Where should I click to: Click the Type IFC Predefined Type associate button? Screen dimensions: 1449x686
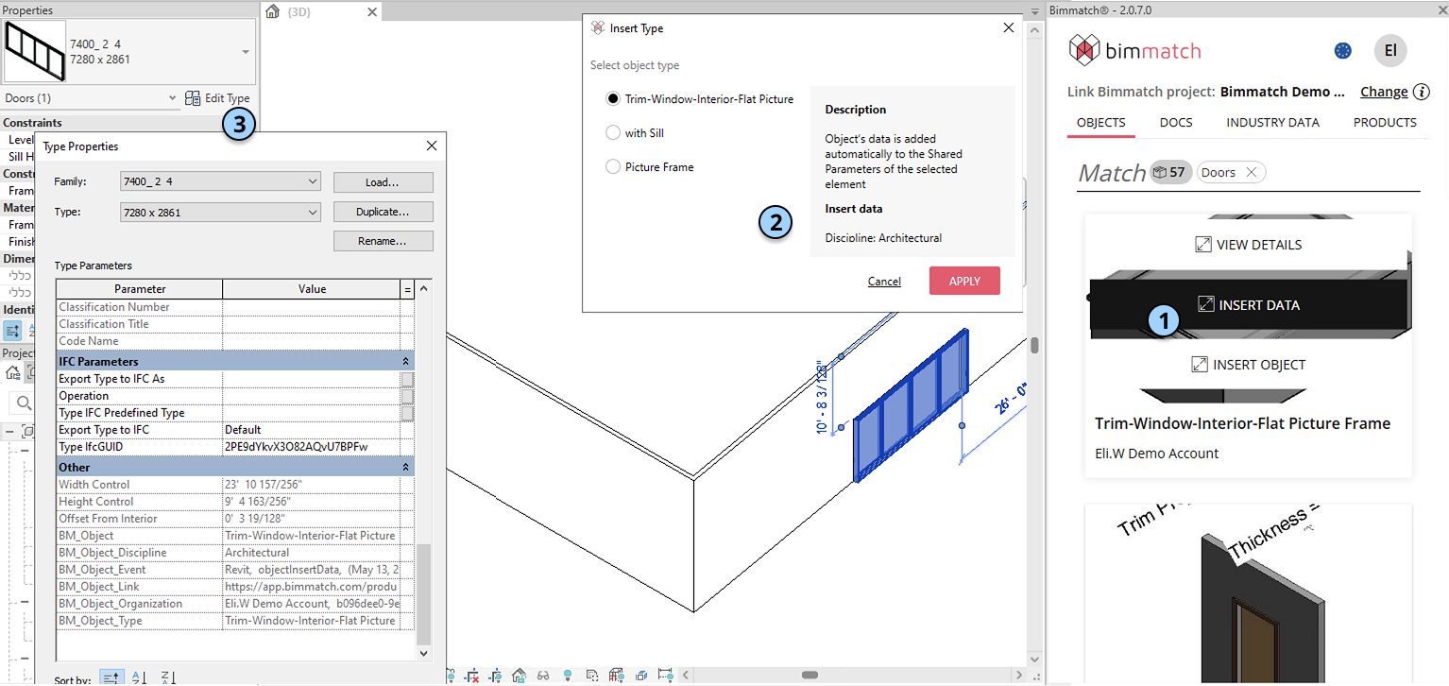point(407,413)
